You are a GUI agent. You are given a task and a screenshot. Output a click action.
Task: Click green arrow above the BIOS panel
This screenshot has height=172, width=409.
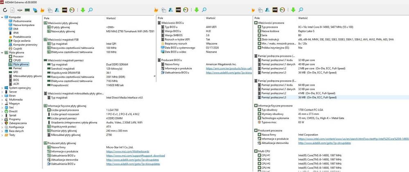(196, 10)
